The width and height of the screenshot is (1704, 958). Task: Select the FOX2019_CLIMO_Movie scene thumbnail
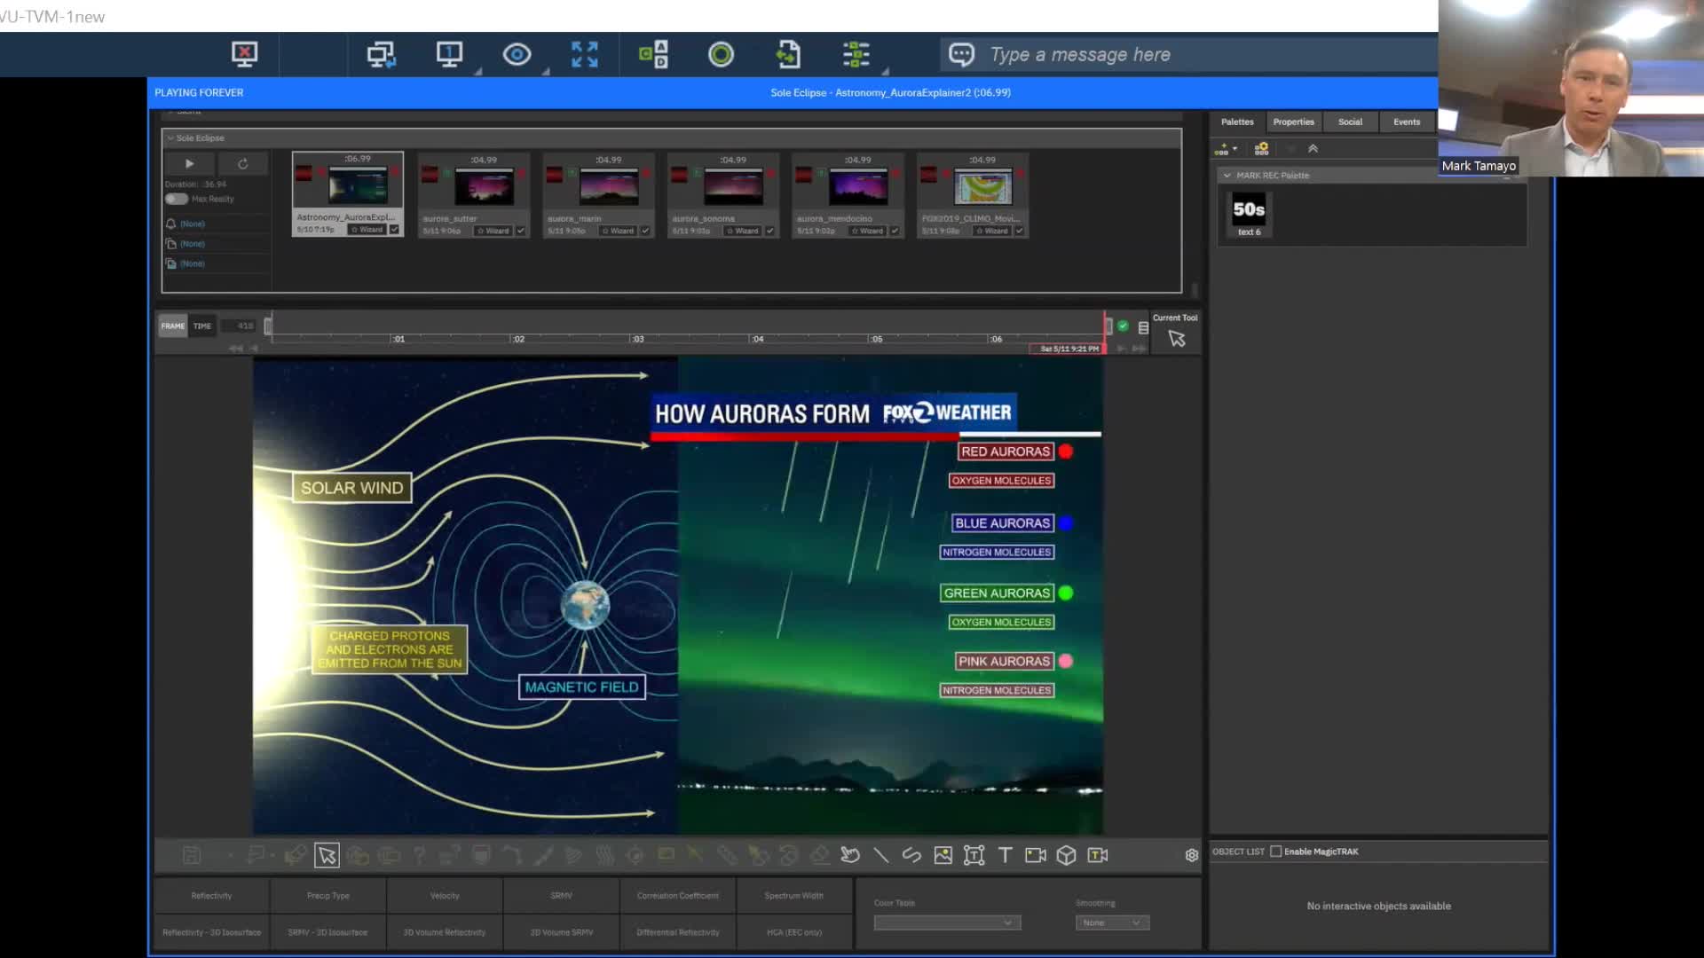982,187
